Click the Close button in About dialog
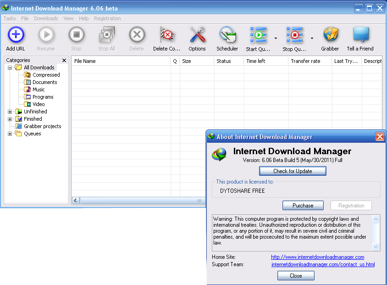Viewport: 387px width, 285px height. [x=296, y=276]
